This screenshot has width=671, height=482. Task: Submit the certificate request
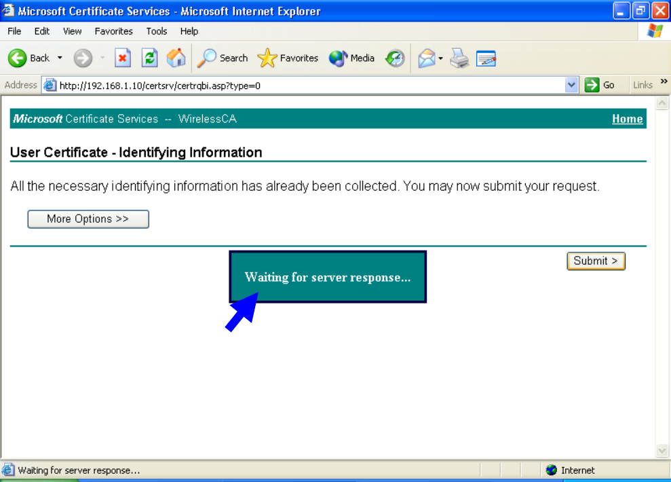(x=596, y=261)
